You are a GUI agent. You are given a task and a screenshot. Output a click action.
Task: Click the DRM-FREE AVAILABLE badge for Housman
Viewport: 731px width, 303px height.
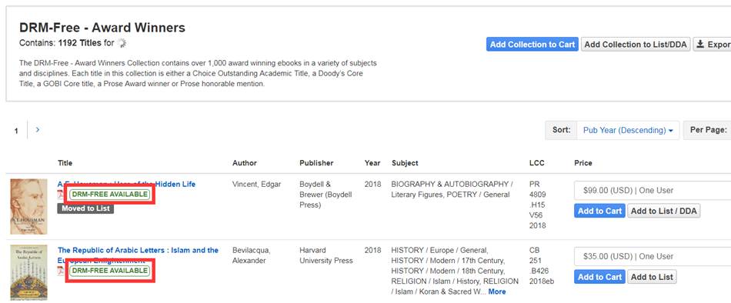click(109, 194)
